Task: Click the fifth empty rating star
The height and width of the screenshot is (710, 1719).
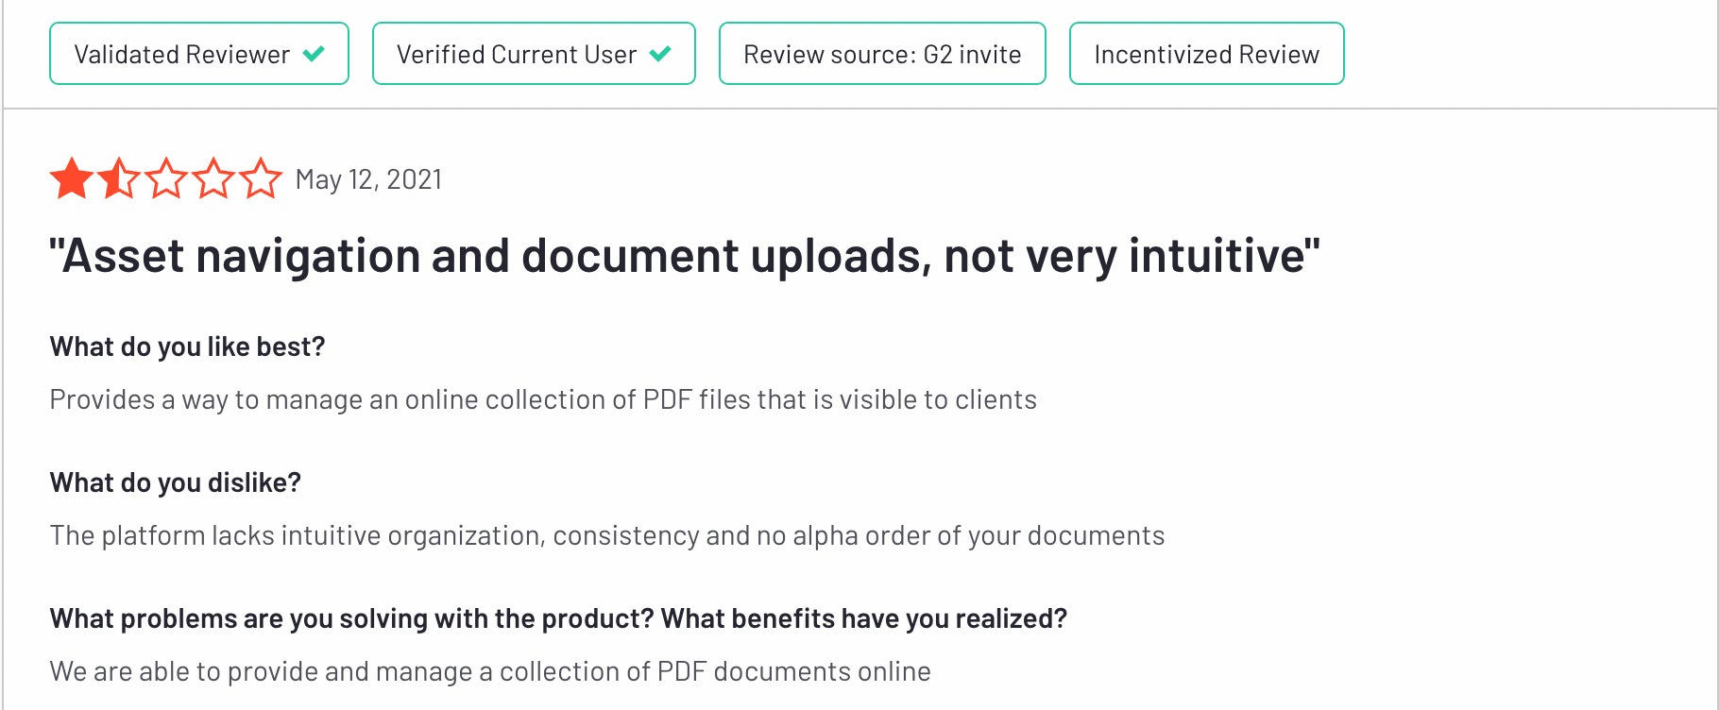Action: pyautogui.click(x=261, y=178)
